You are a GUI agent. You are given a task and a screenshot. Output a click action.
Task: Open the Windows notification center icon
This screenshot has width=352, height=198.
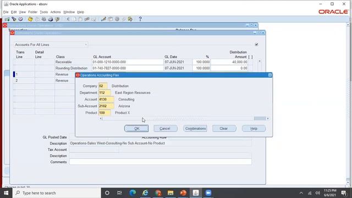click(x=344, y=193)
